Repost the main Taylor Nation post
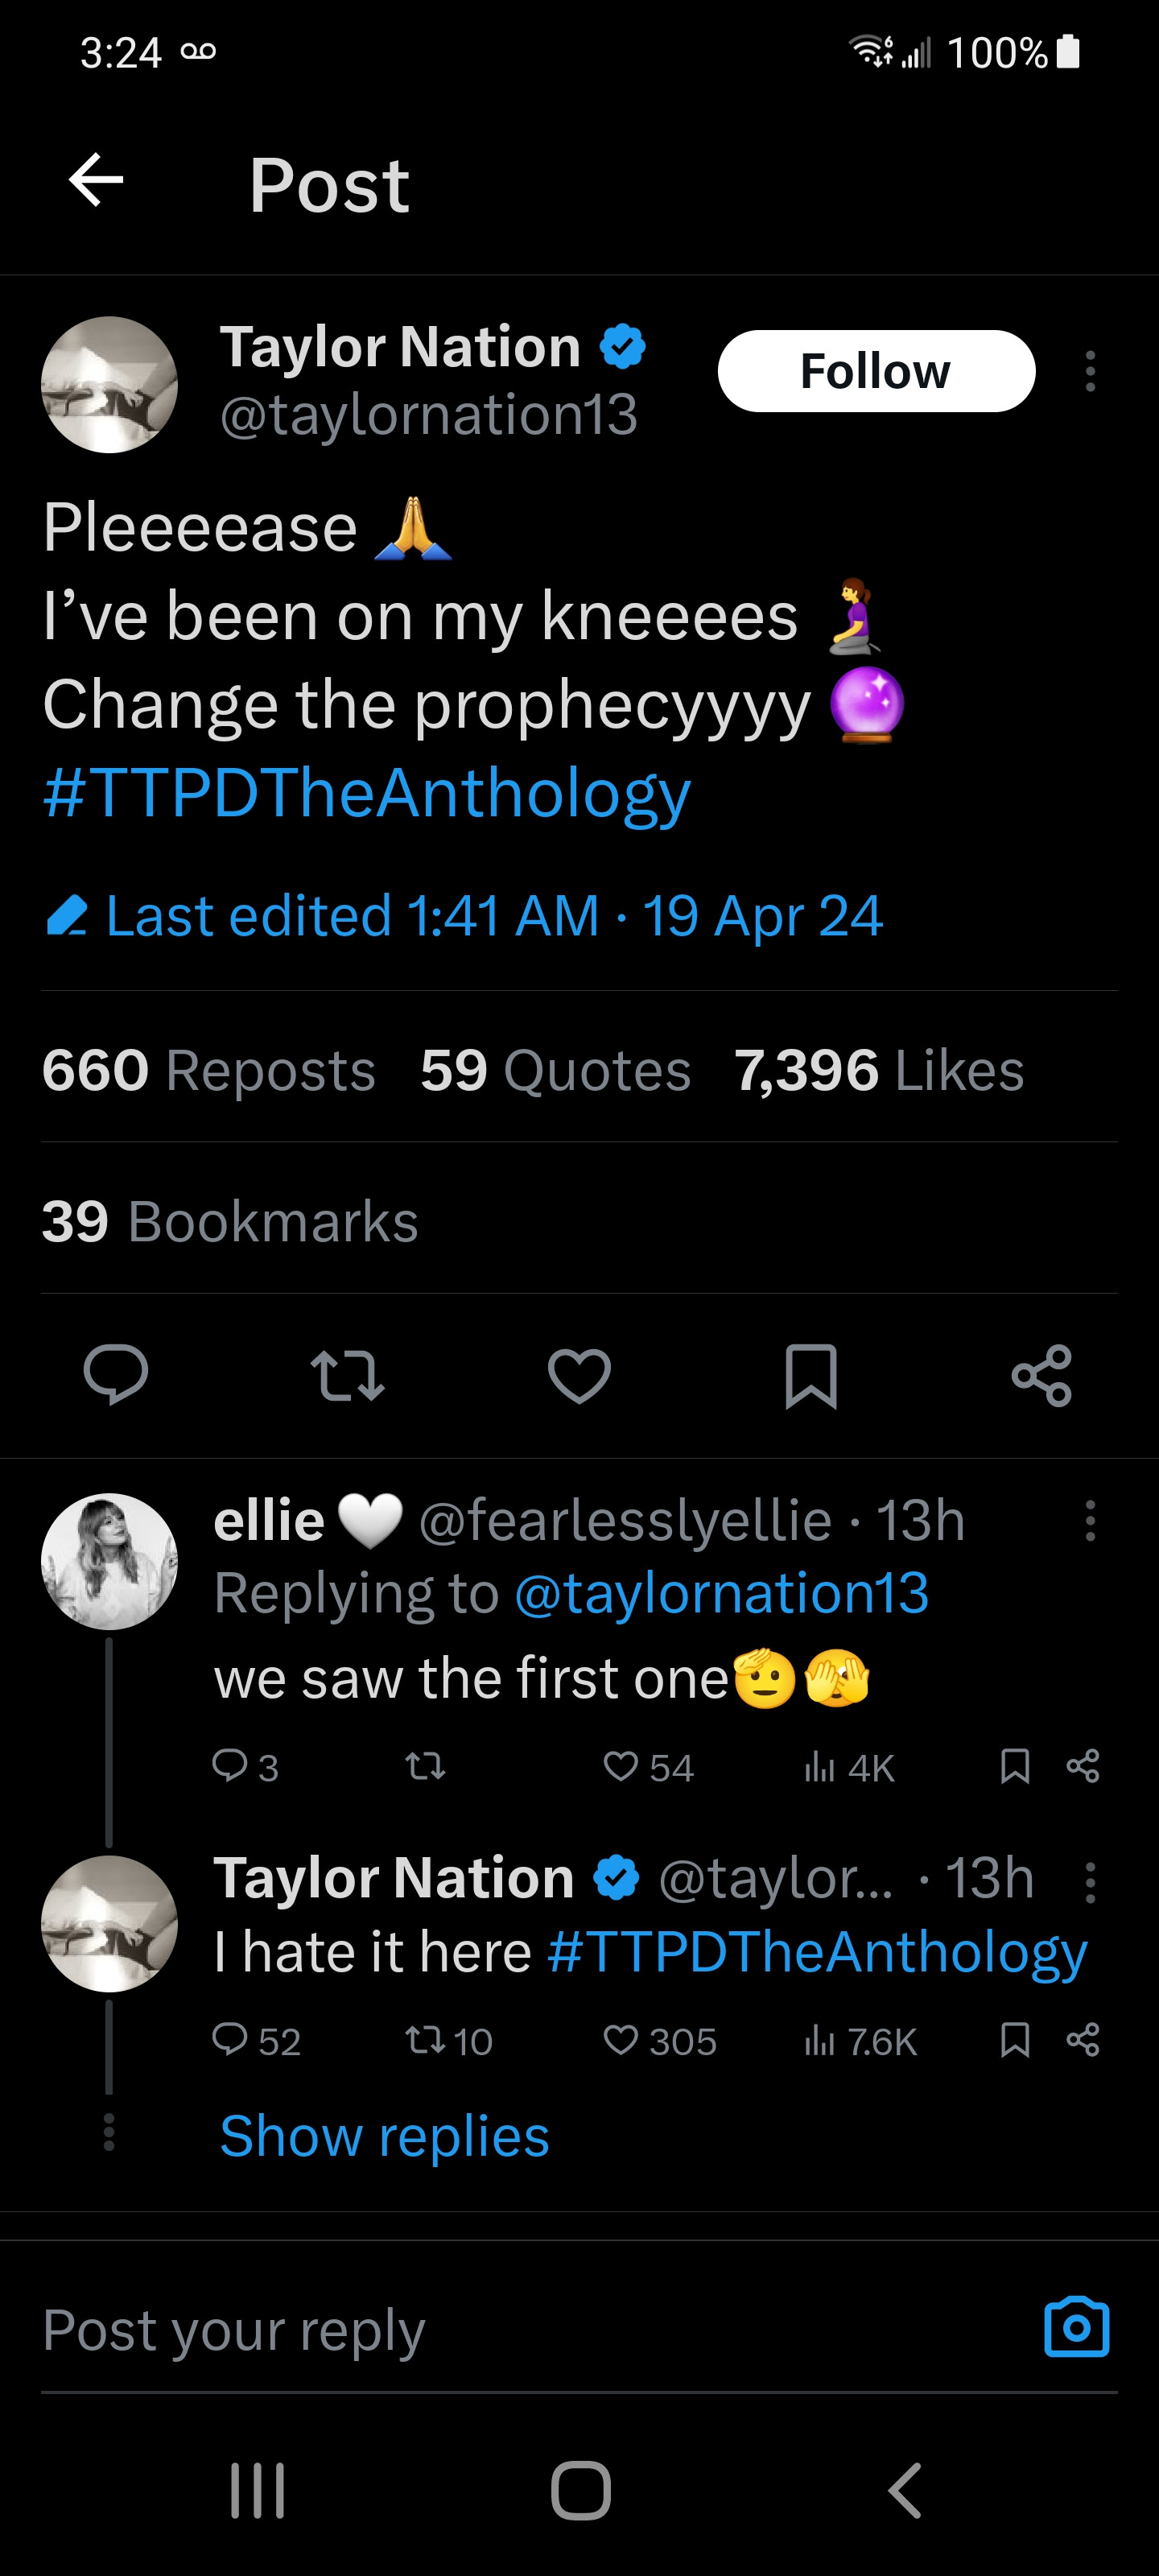 pyautogui.click(x=347, y=1375)
